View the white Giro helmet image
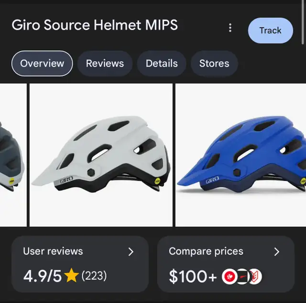 tap(101, 155)
